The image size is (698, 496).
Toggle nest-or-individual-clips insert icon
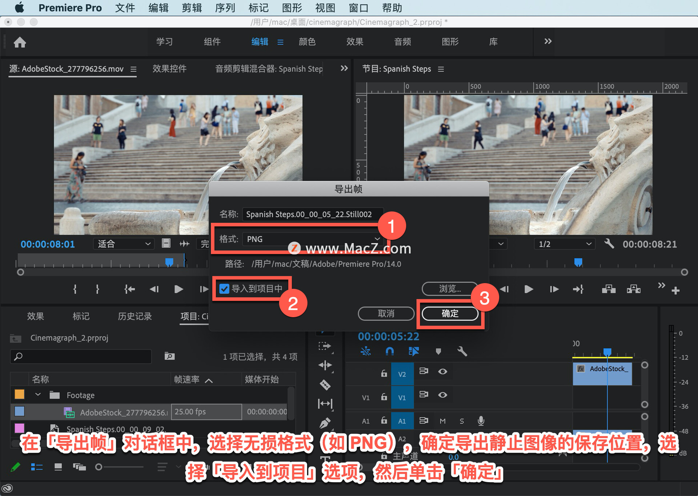365,351
